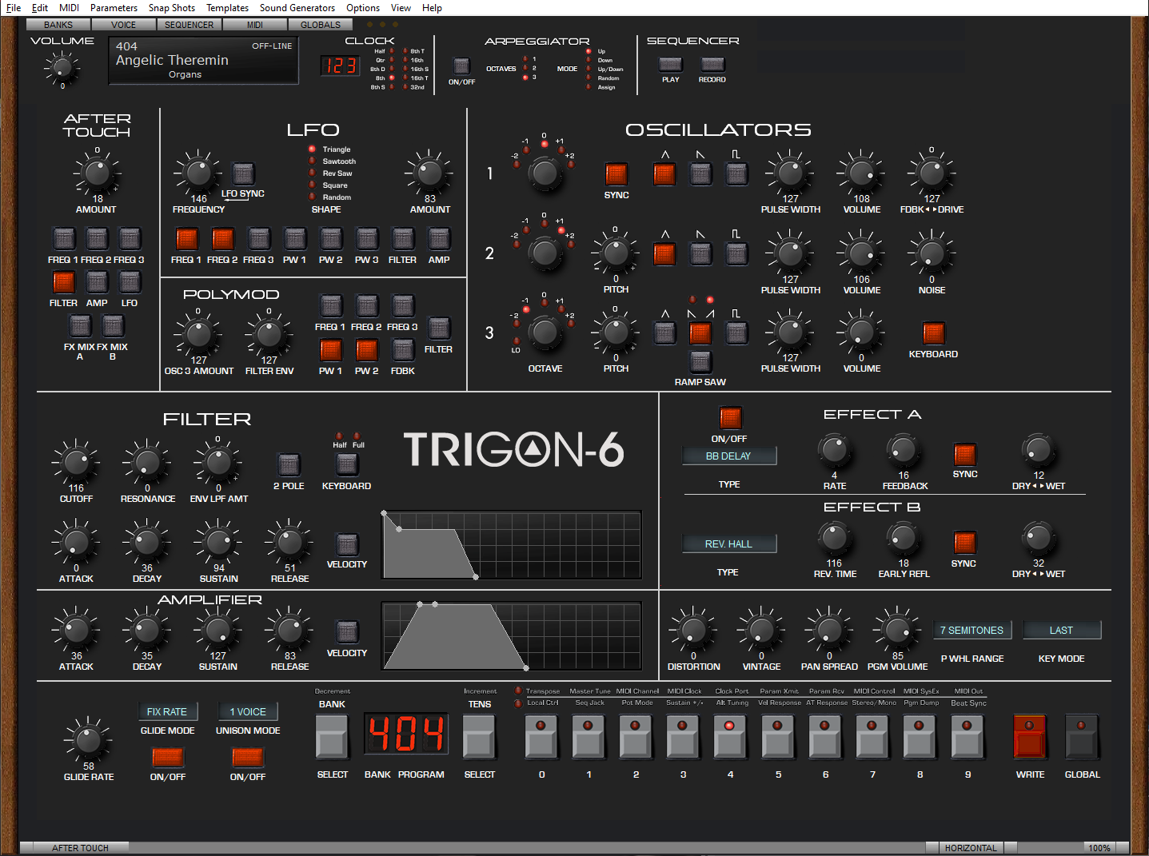Click the GLOBAL button
The image size is (1149, 856).
pos(1081,737)
